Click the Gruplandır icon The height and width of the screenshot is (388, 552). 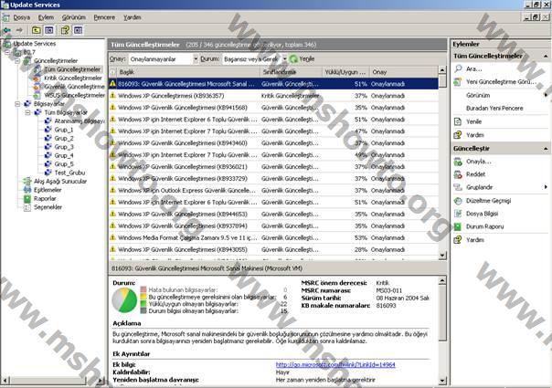[x=458, y=187]
